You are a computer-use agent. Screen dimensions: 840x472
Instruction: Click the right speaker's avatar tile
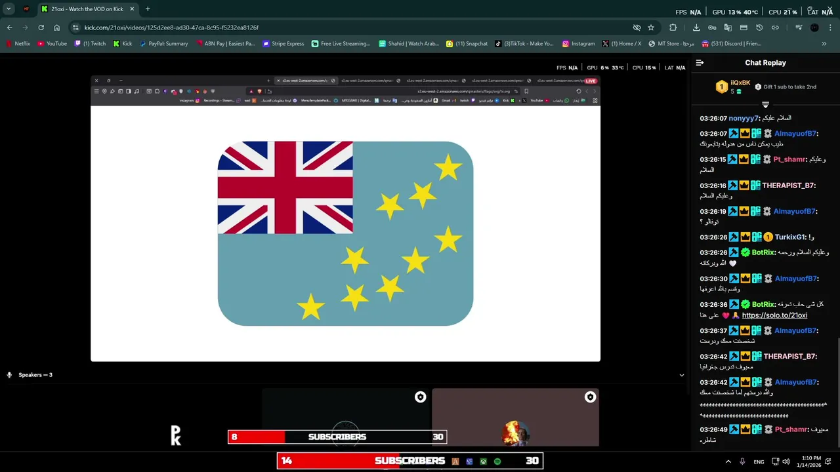(516, 418)
